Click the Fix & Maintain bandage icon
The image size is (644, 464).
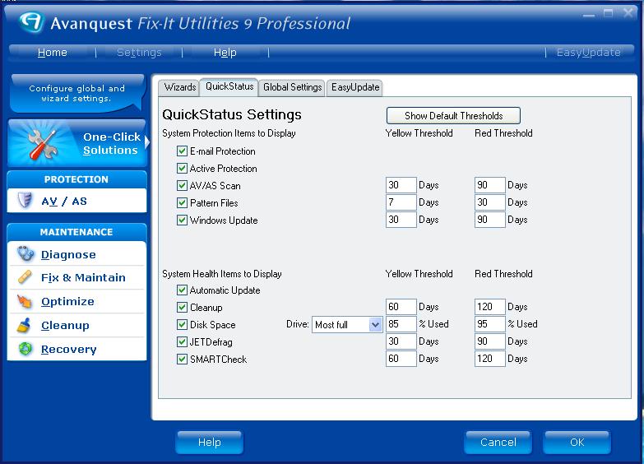(x=25, y=277)
